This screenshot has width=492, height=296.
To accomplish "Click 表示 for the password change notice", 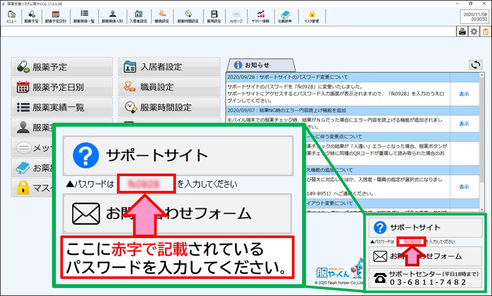I will (464, 94).
